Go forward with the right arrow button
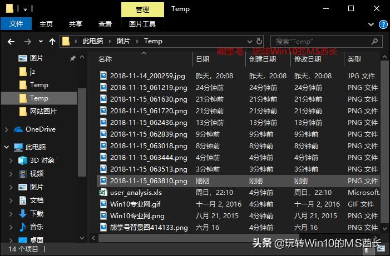This screenshot has width=390, height=256. pos(28,42)
